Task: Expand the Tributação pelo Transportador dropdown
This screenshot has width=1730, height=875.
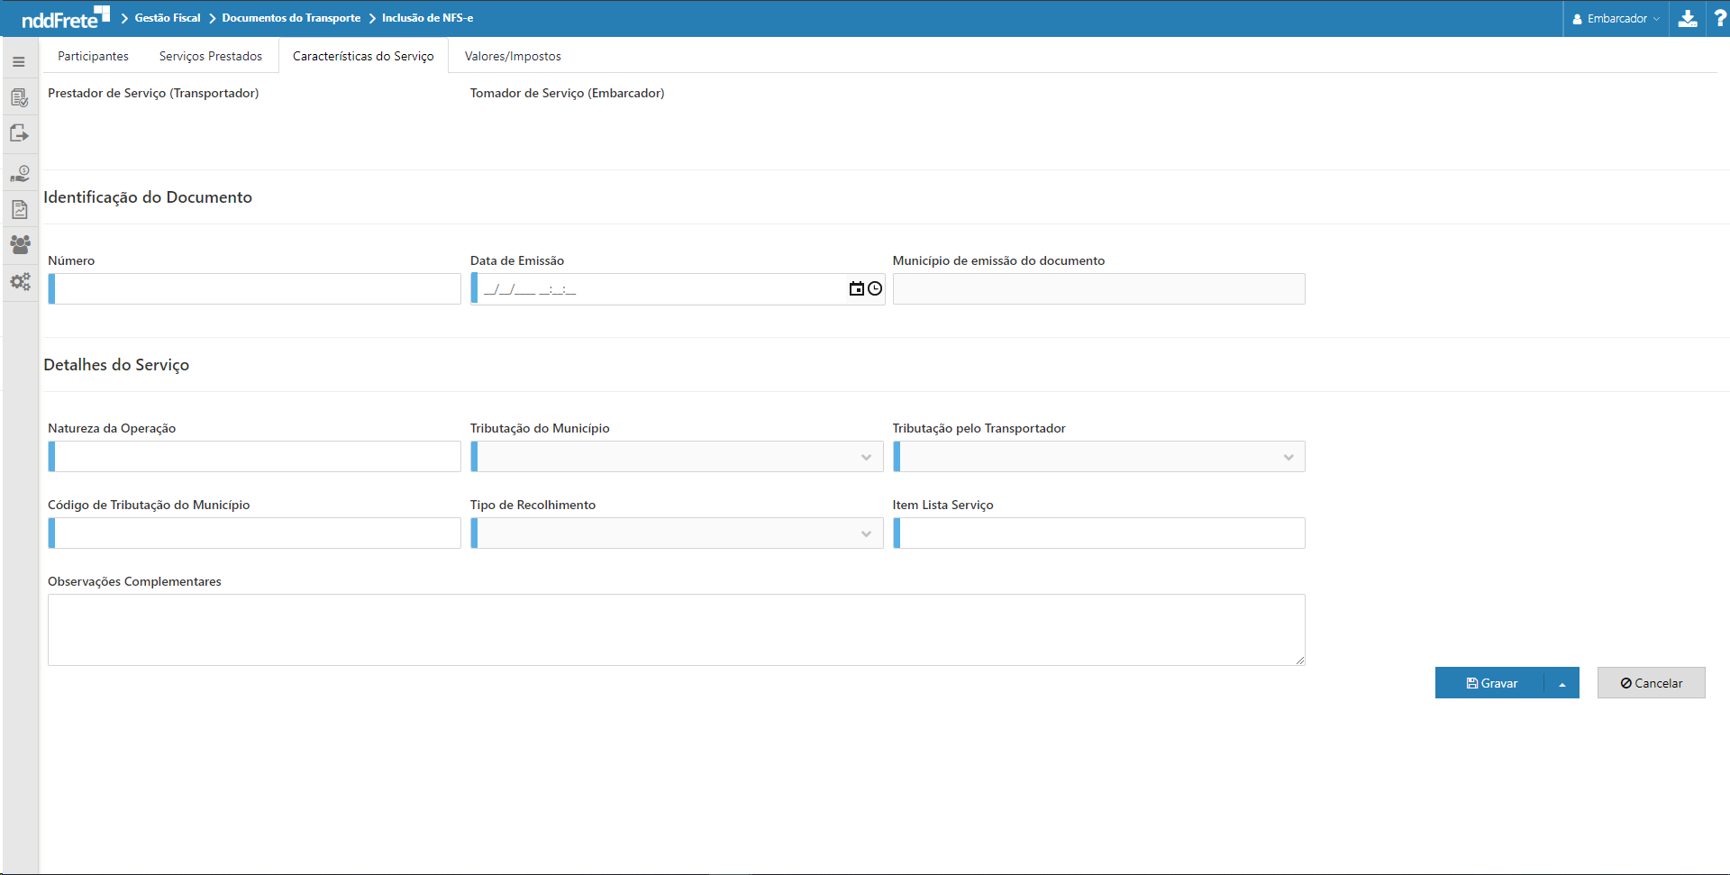Action: coord(1099,457)
